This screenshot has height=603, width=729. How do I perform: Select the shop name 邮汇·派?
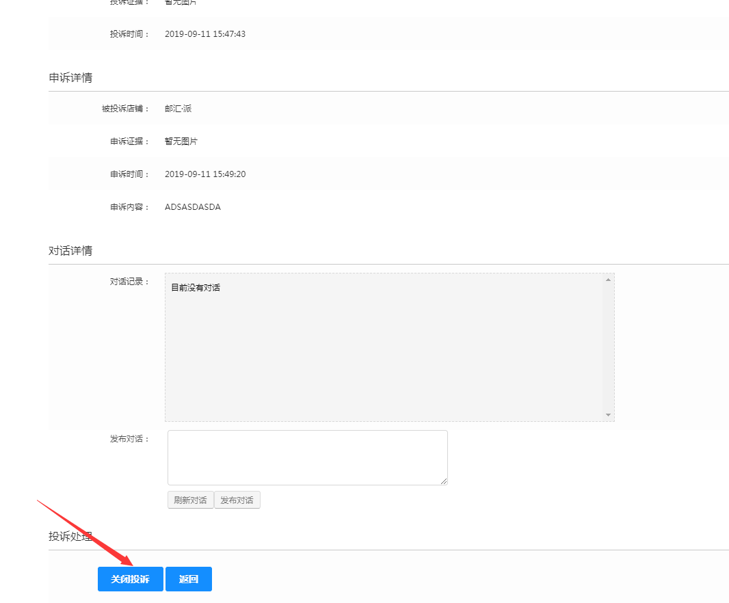pyautogui.click(x=178, y=109)
